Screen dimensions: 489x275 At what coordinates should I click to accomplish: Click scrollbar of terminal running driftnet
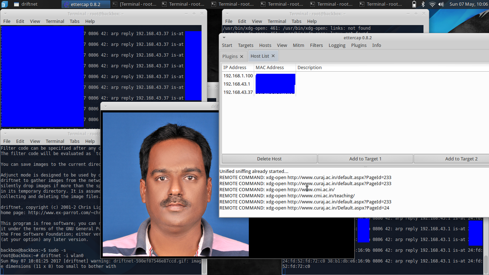coord(204,266)
